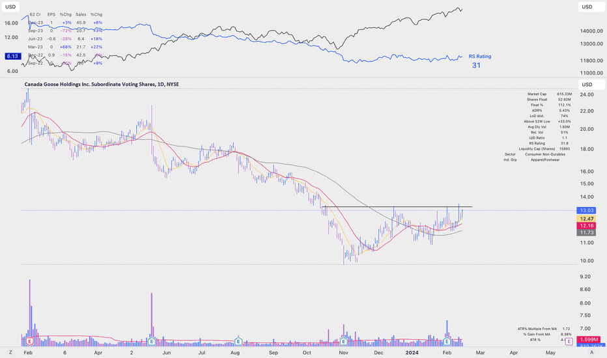Open the USD selector on the main price axis
The width and height of the screenshot is (607, 358).
pos(591,85)
